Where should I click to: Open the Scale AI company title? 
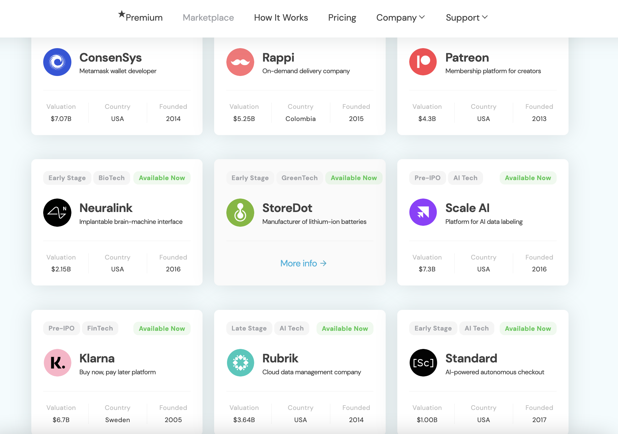point(467,208)
